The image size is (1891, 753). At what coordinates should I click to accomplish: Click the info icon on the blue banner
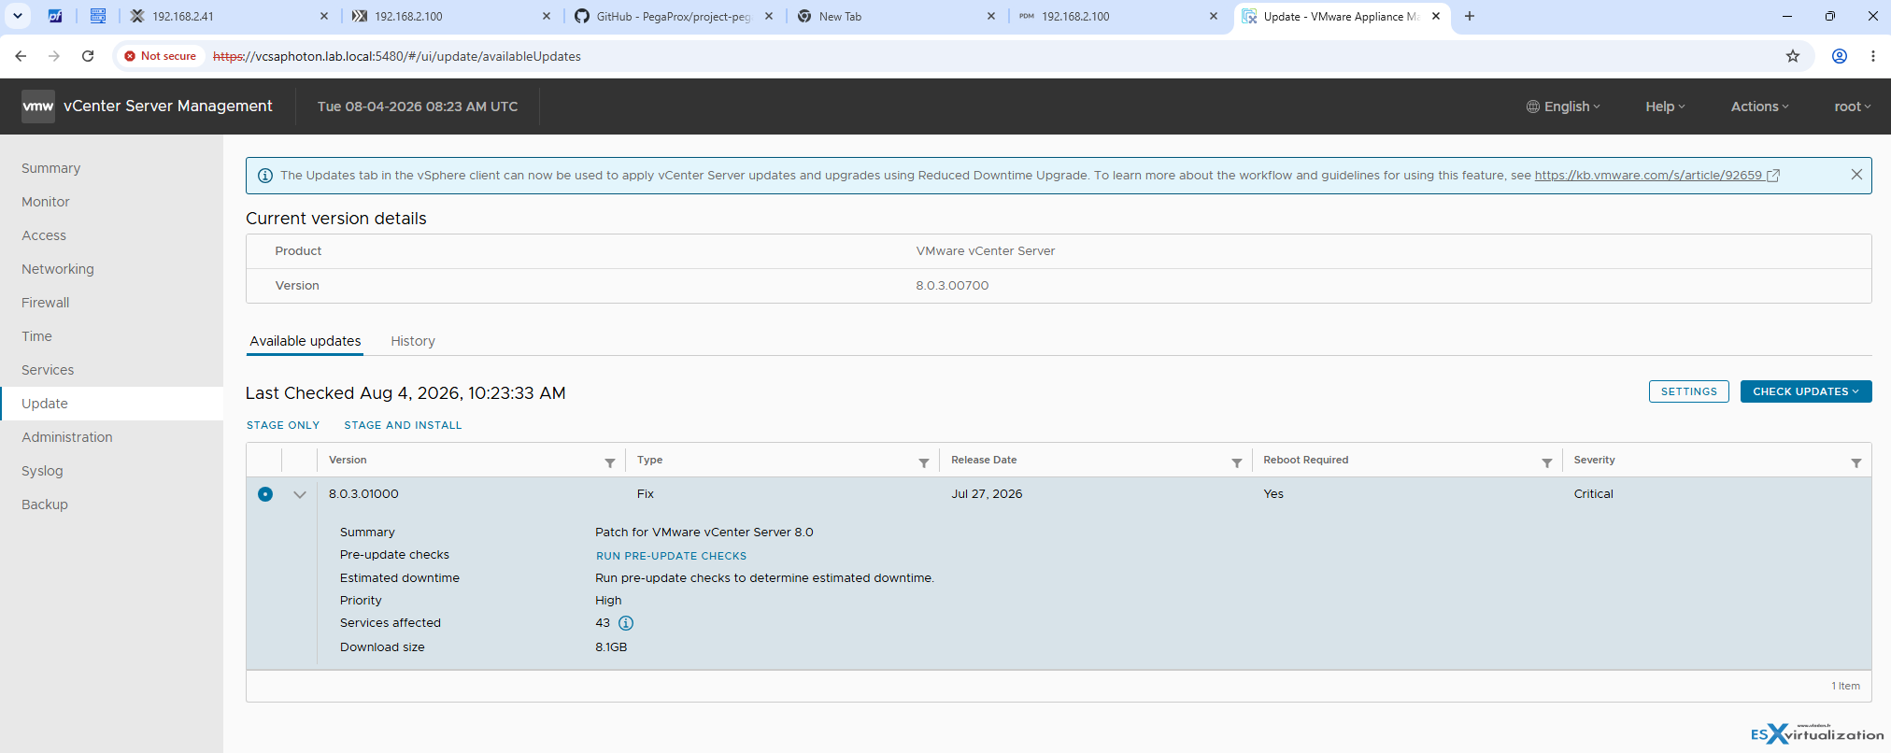pos(265,176)
